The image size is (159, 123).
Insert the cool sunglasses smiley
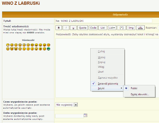pyautogui.click(x=32, y=45)
